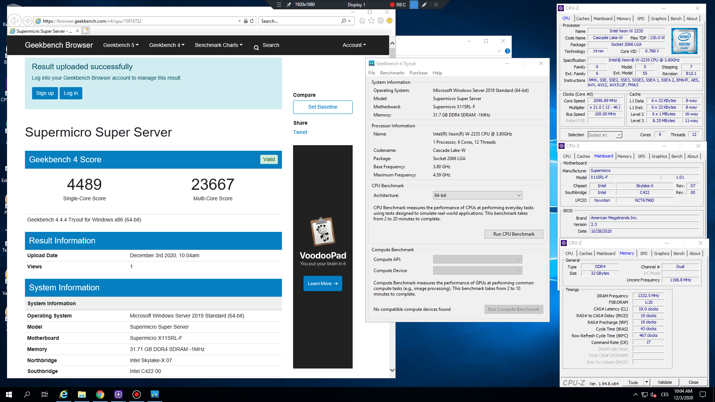Click the browser page scroll up arrow
Image resolution: width=715 pixels, height=402 pixels.
392,43
